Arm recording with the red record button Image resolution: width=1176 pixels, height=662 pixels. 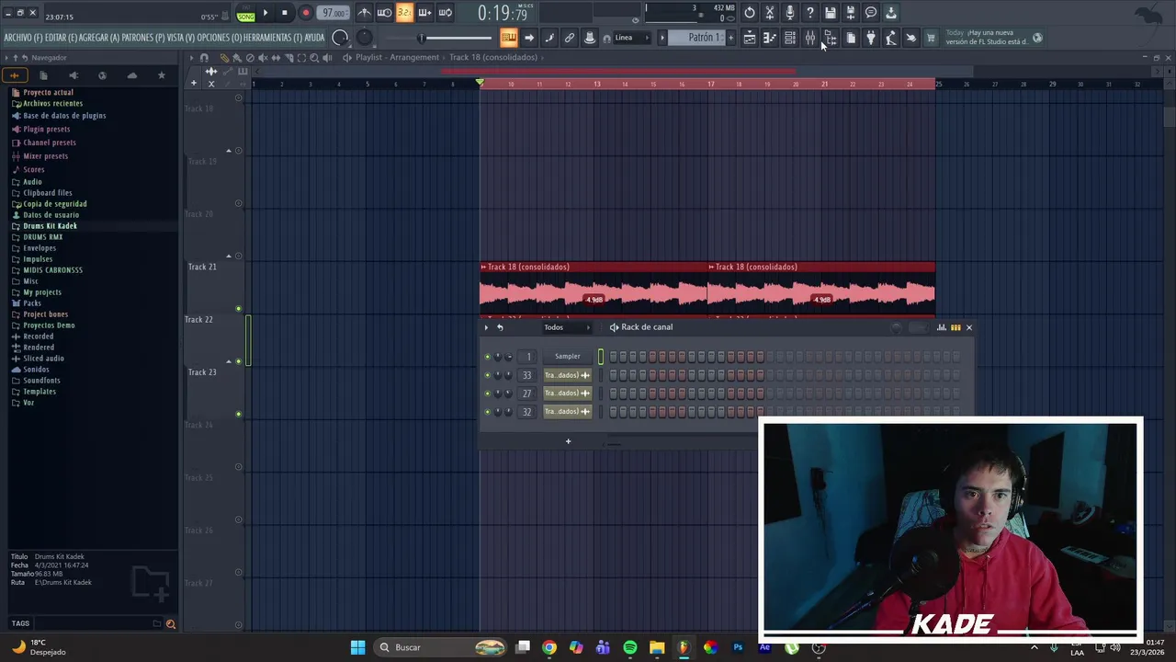click(x=305, y=13)
